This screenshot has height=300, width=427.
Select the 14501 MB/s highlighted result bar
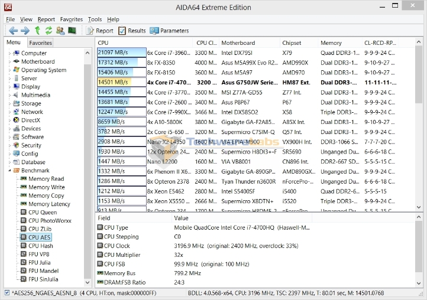122,82
